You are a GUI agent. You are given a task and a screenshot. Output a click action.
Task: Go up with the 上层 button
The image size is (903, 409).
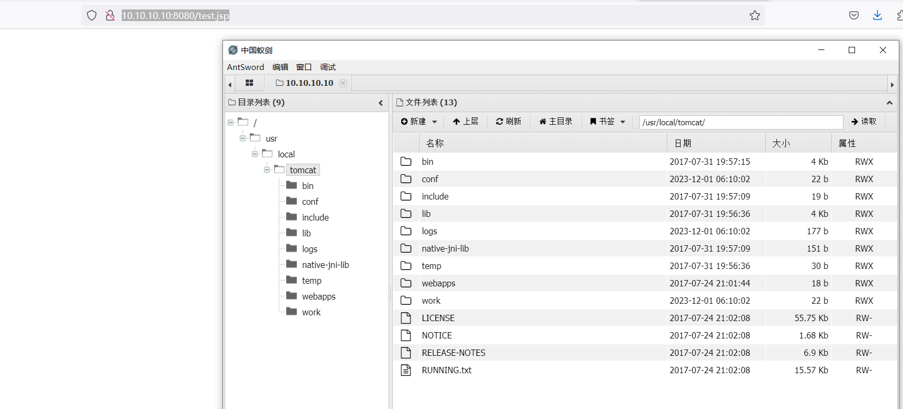465,122
